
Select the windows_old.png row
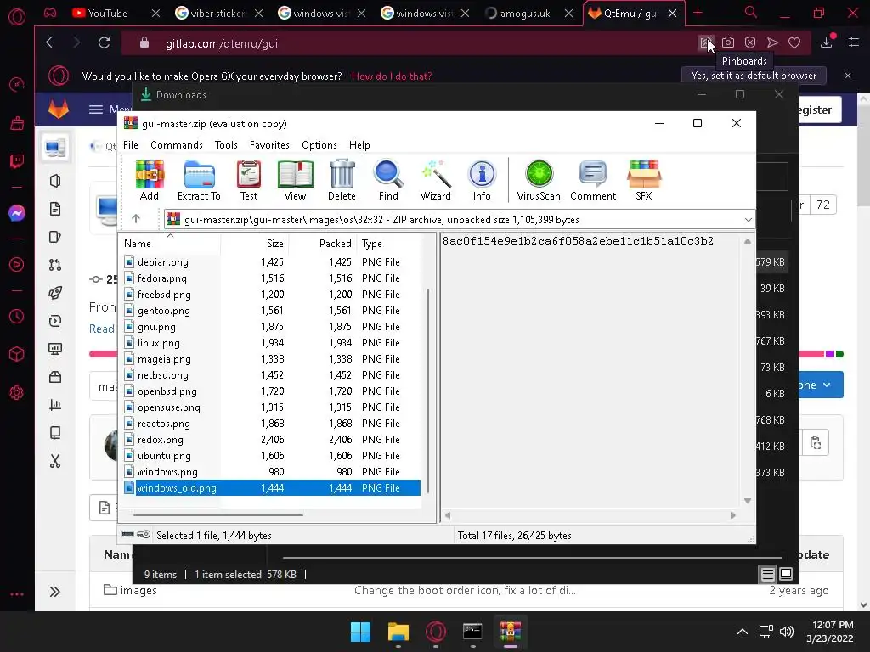click(x=272, y=487)
